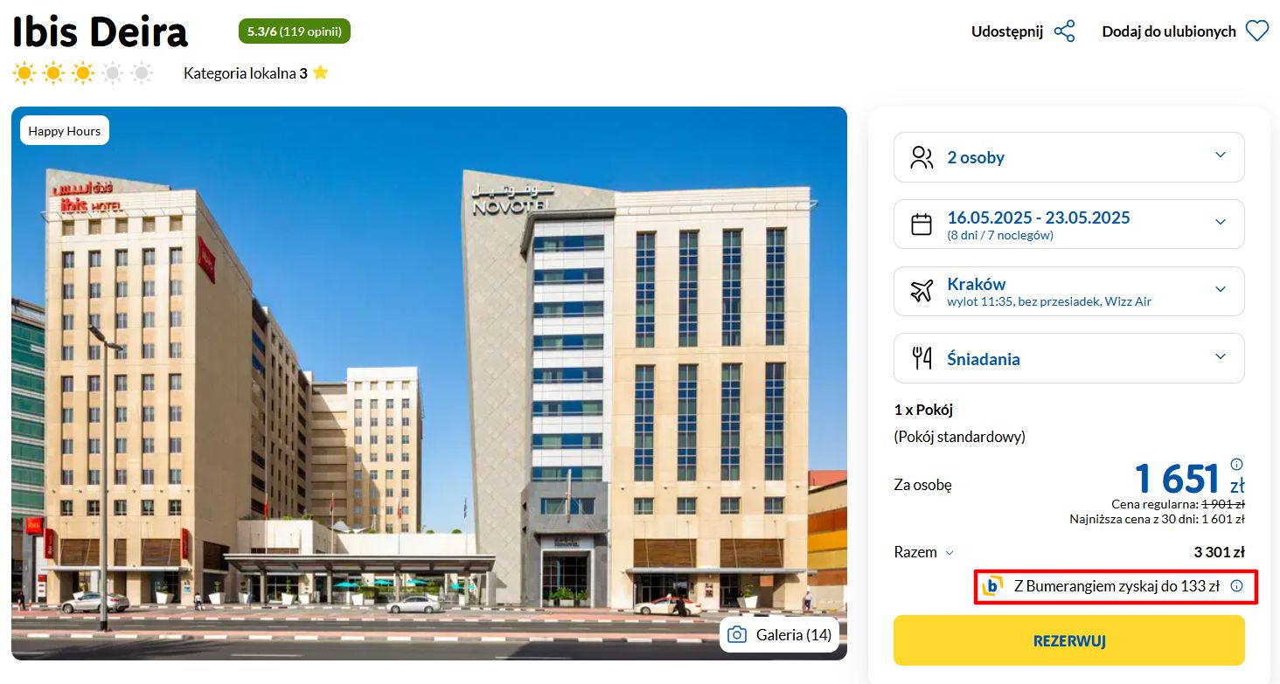The height and width of the screenshot is (684, 1280).
Task: Click the 5.3/6 (119 opinii) rating badge
Action: (x=295, y=31)
